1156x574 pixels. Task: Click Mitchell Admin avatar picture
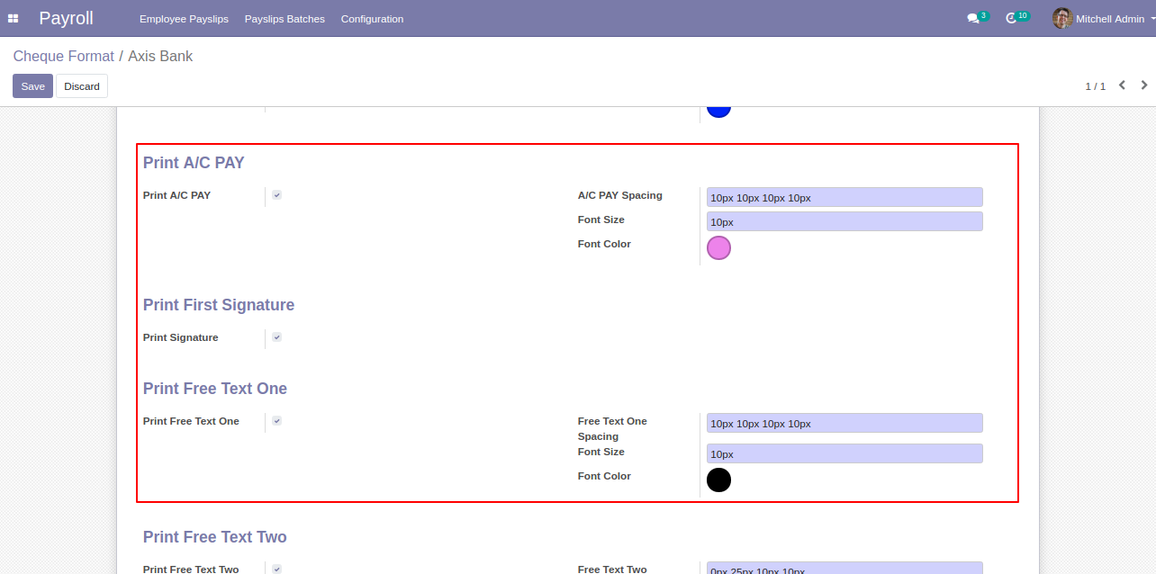1061,18
